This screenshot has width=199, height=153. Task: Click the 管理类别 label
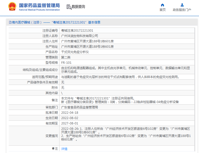click(52, 57)
